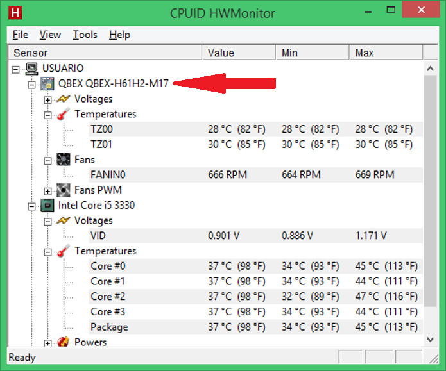Click the Value column header

[x=239, y=53]
